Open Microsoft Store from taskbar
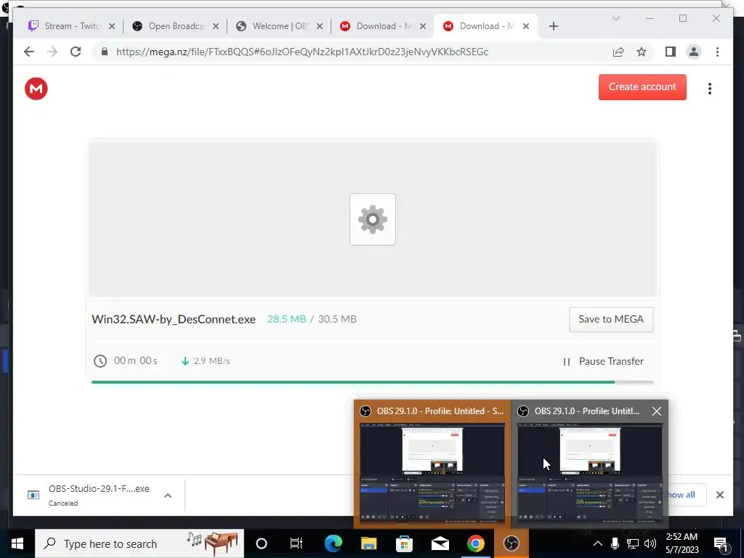The height and width of the screenshot is (558, 744). point(404,543)
